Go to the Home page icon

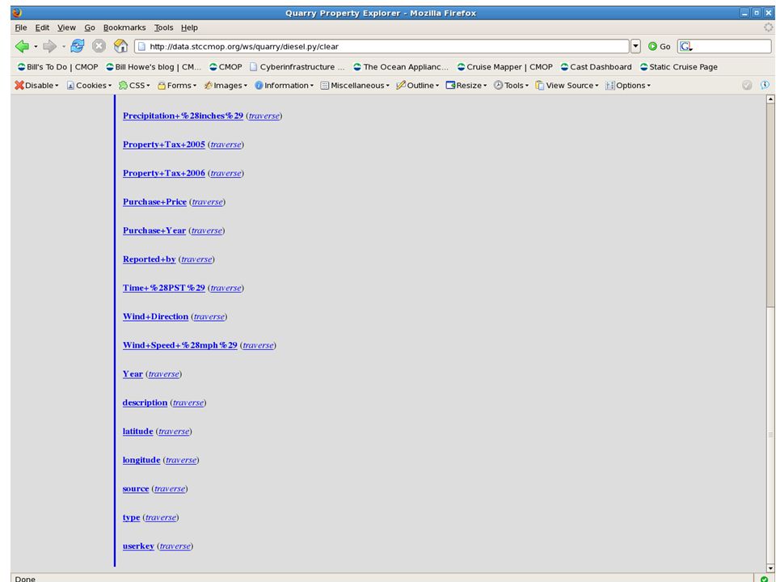[120, 46]
